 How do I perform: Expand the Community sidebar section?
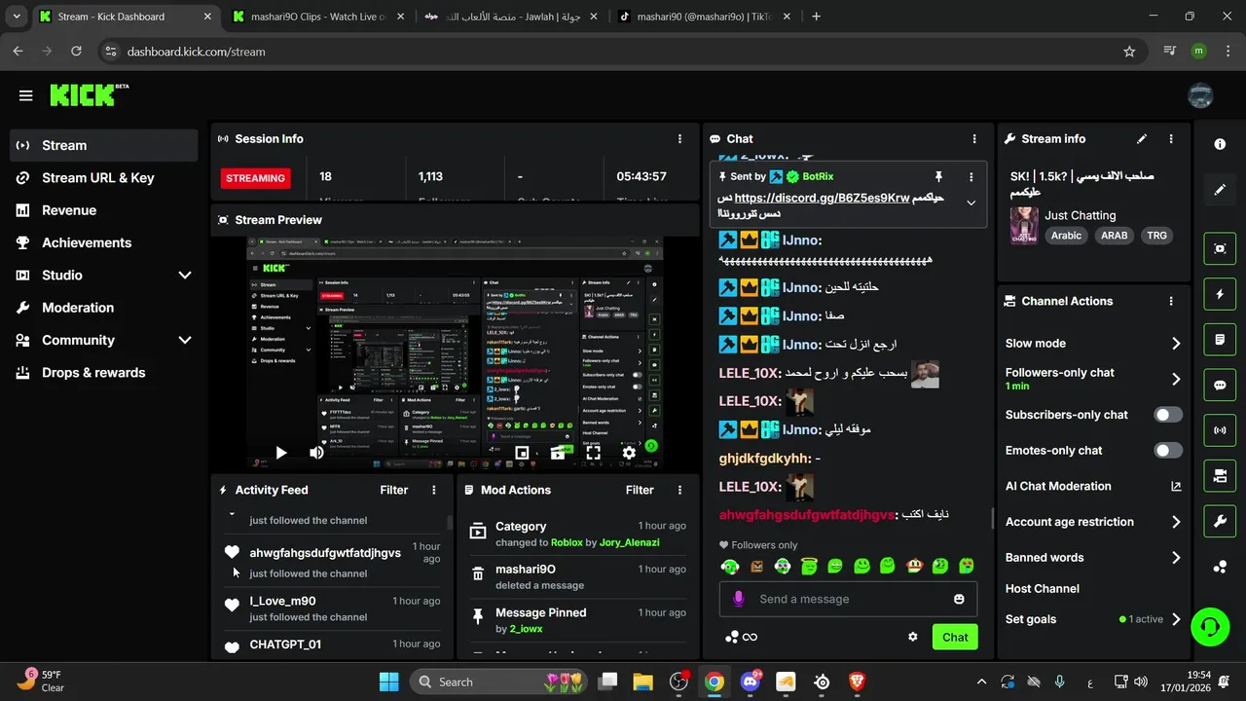(x=185, y=341)
